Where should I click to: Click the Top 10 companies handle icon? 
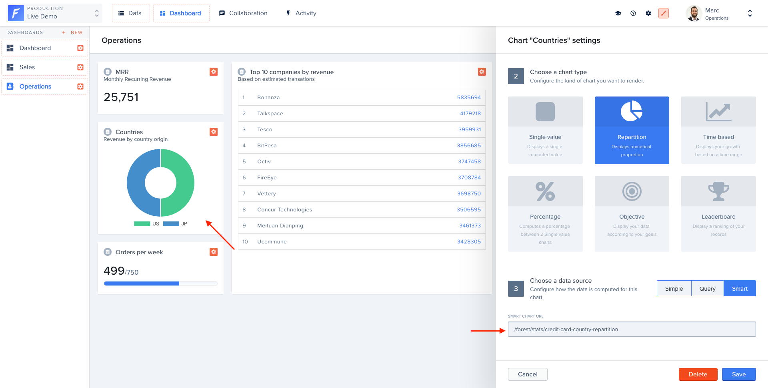(242, 72)
